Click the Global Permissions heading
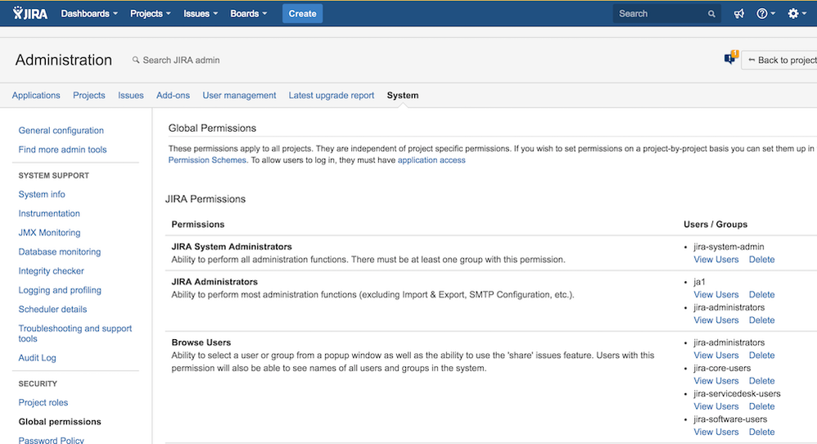This screenshot has width=817, height=444. [212, 128]
